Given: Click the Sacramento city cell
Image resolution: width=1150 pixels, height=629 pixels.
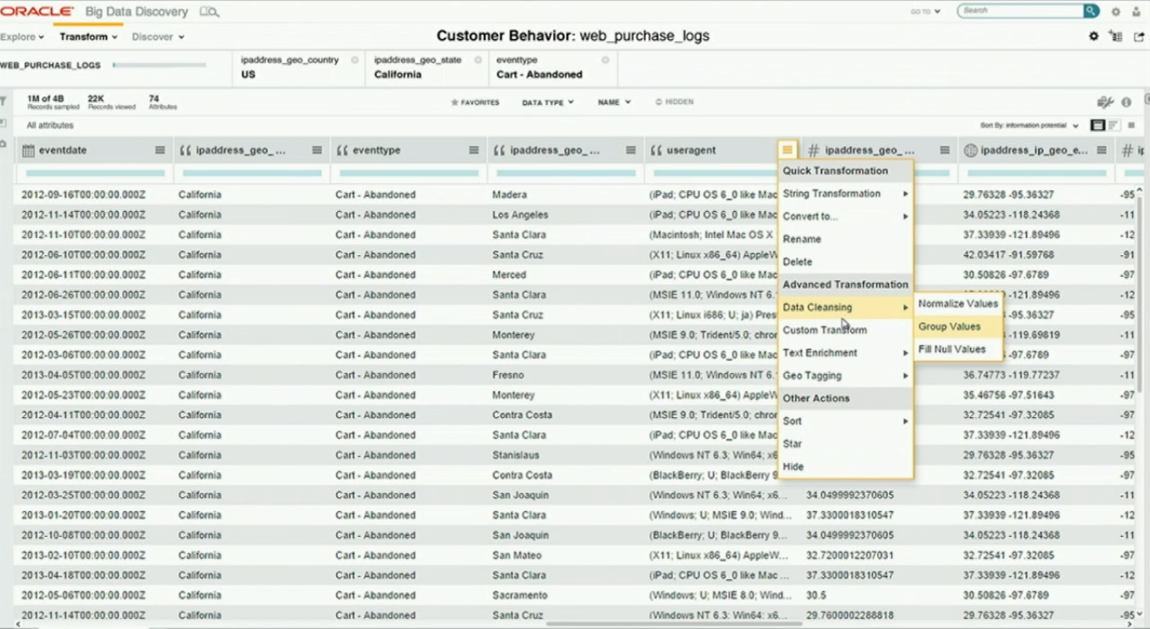Looking at the screenshot, I should [521, 595].
